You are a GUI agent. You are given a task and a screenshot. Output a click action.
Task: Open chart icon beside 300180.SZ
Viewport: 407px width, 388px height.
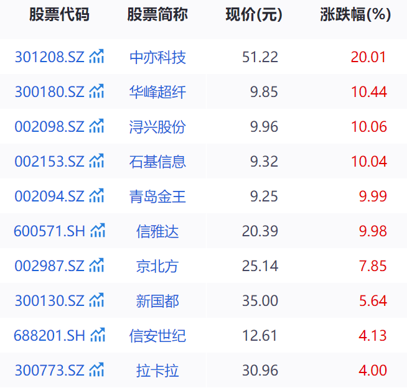pyautogui.click(x=96, y=91)
